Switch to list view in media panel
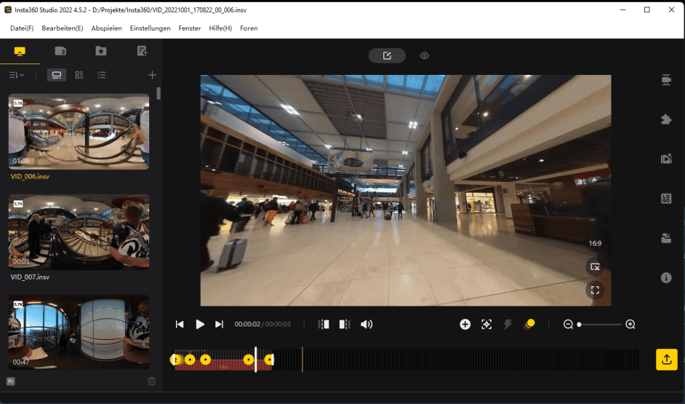 (x=101, y=75)
